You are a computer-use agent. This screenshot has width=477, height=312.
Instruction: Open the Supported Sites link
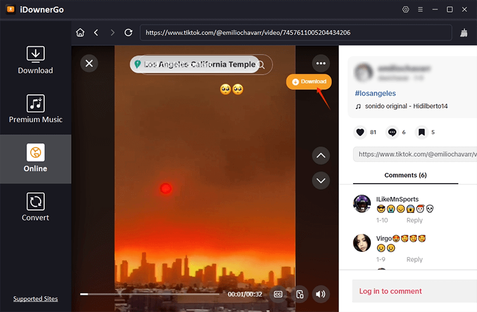(35, 299)
